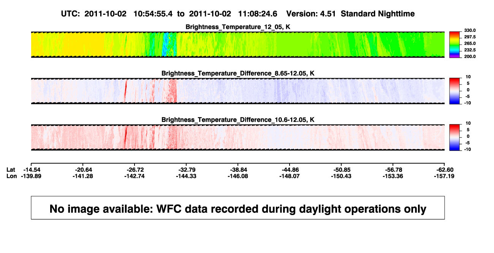Image resolution: width=494 pixels, height=253 pixels.
Task: Select the 8.65-12.05 difference image strip
Action: click(x=238, y=91)
